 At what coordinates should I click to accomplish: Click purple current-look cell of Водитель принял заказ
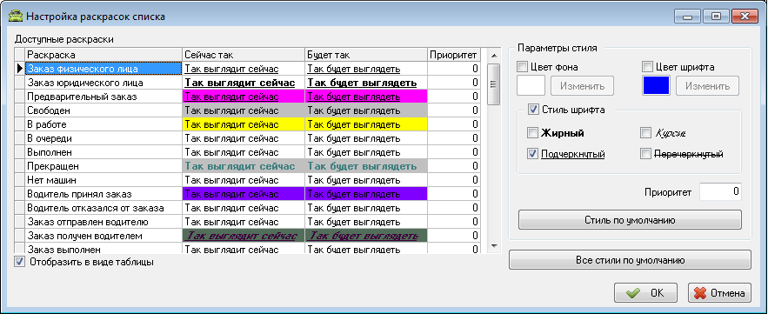244,194
